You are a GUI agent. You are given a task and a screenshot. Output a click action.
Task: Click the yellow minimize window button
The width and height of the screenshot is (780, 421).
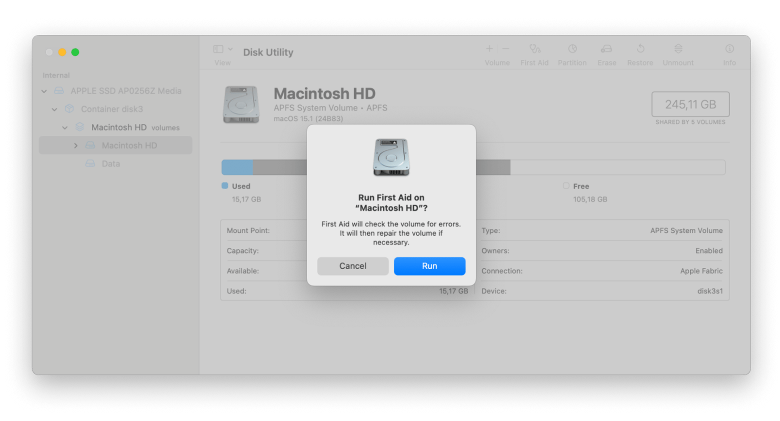pos(62,52)
